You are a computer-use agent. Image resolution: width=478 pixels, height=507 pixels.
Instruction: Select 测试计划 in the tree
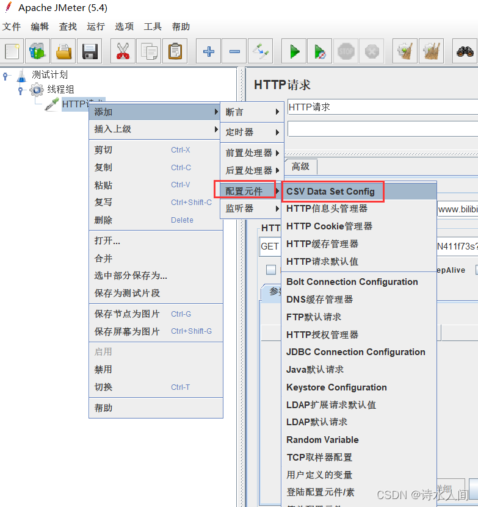coord(50,75)
